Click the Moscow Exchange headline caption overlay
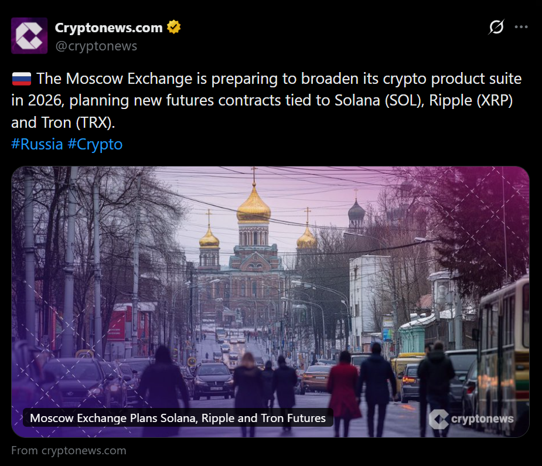The width and height of the screenshot is (542, 466). click(178, 418)
